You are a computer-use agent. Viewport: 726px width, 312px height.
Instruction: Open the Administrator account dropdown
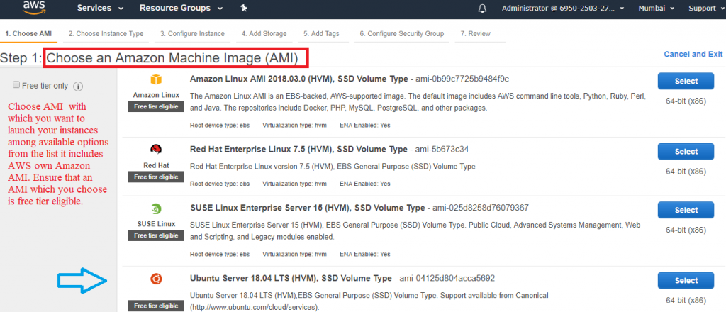pyautogui.click(x=564, y=9)
